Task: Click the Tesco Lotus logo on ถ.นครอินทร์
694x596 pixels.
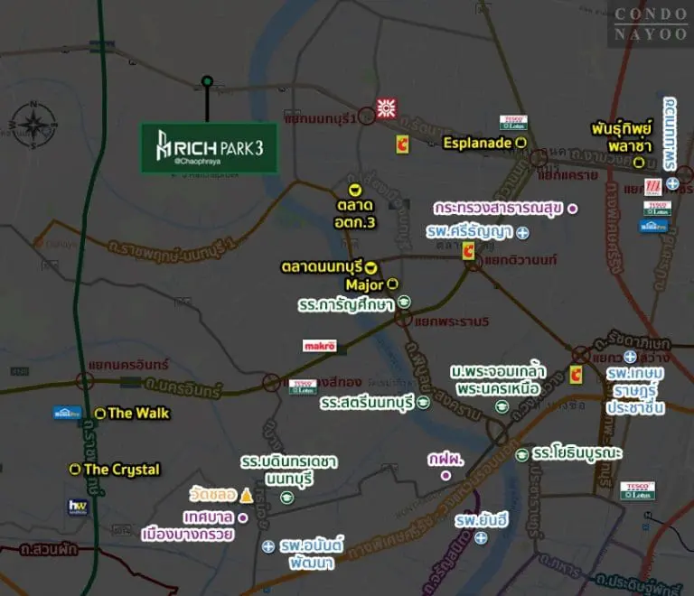Action: point(303,386)
